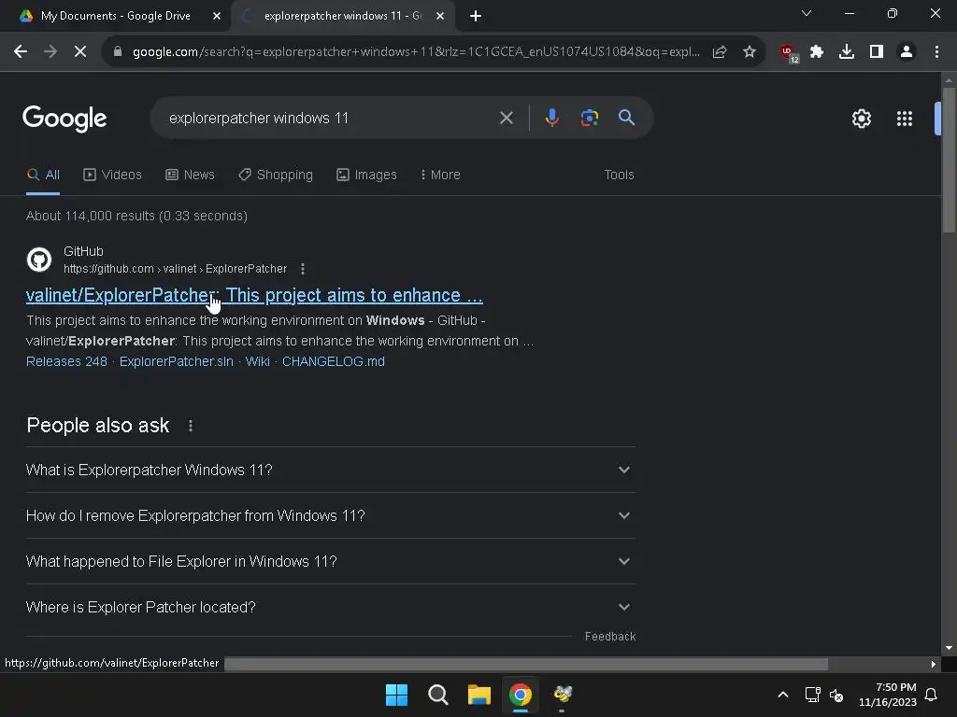
Task: Click the browser address bar URL
Action: (x=416, y=52)
